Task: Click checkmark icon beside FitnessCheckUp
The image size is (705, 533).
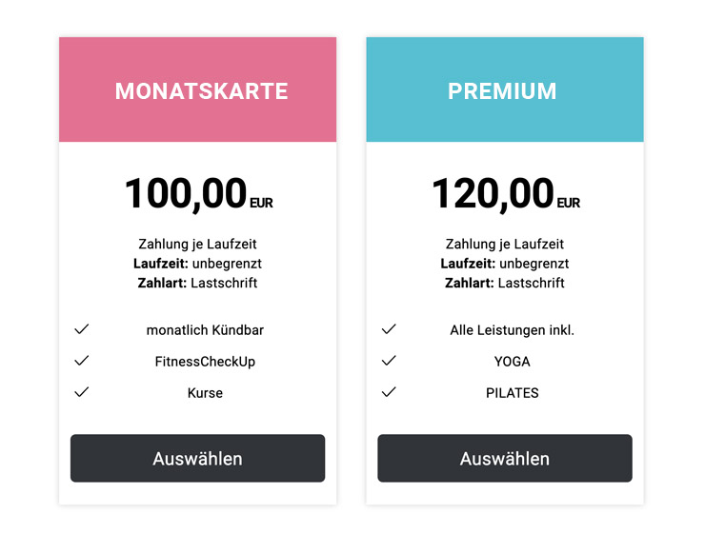Action: tap(82, 361)
